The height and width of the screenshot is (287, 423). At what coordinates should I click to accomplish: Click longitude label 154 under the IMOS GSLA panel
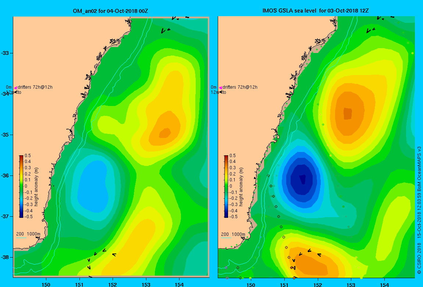[x=384, y=284]
